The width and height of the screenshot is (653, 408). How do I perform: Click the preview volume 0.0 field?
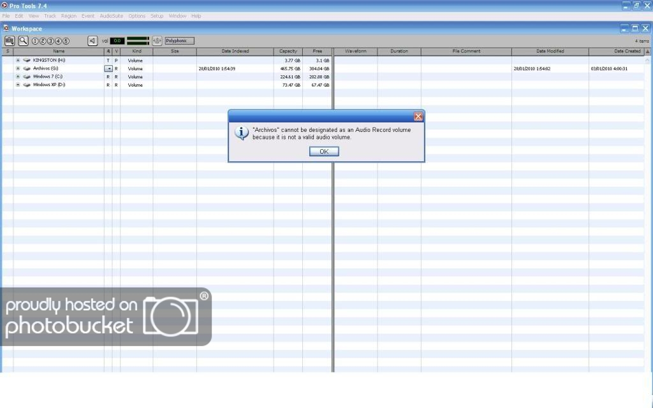[117, 41]
